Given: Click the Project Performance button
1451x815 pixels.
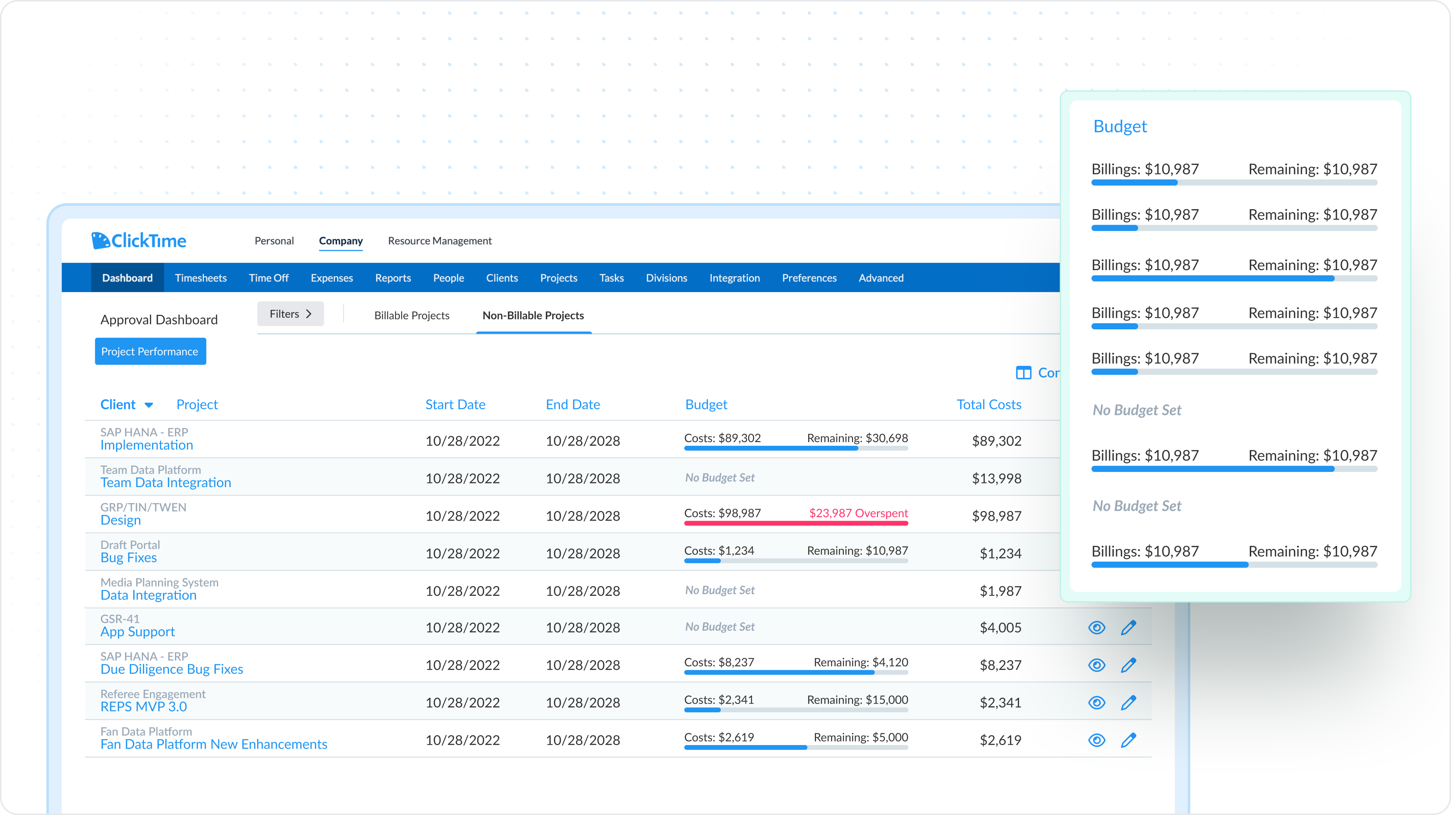Looking at the screenshot, I should point(150,351).
